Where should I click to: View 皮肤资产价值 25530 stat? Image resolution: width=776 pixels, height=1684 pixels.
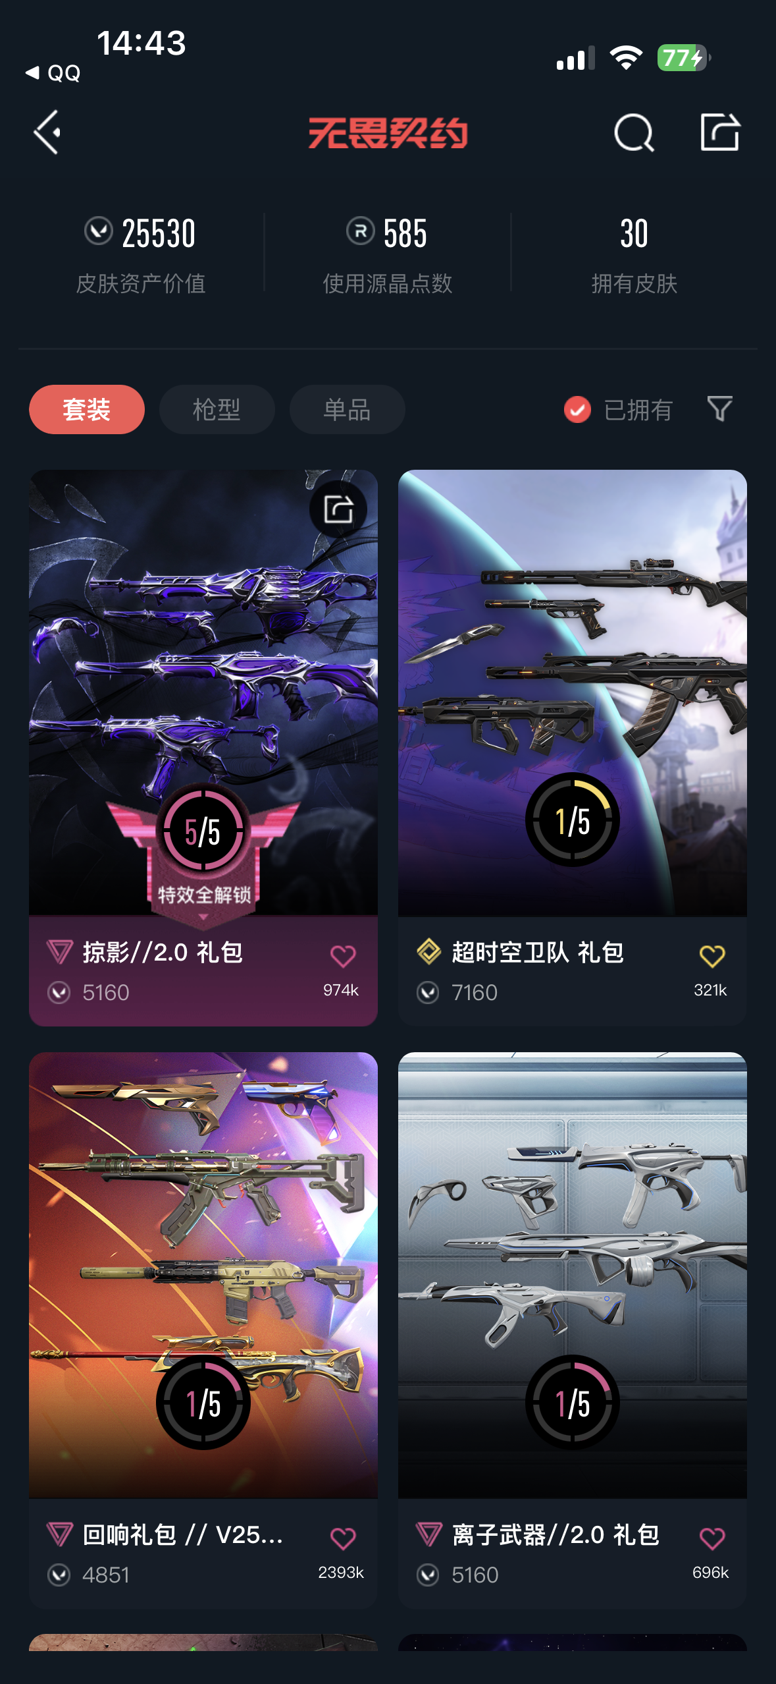pyautogui.click(x=140, y=254)
